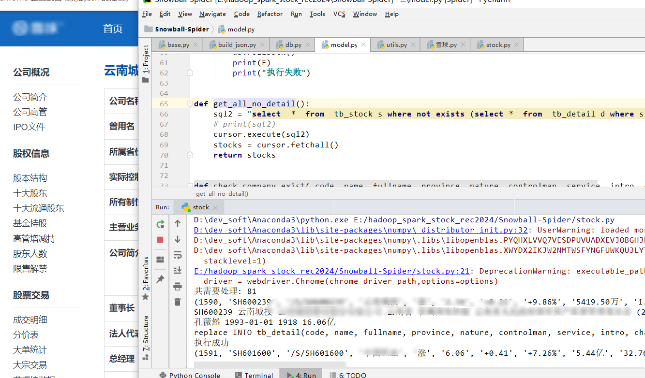Close the build_json.py editor tab
Screen dimensions: 645x378
click(x=262, y=45)
